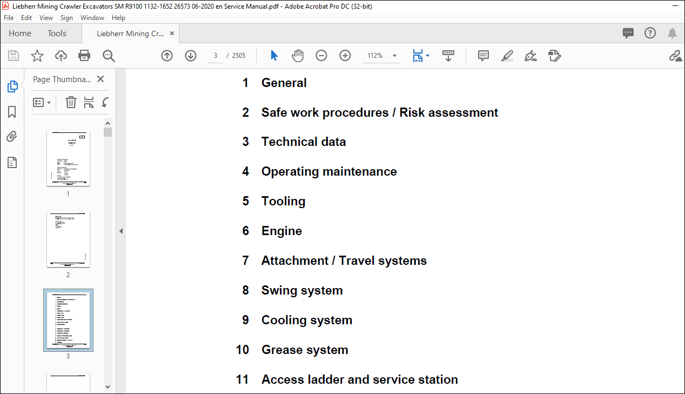Click the 'Grease system' entry
The width and height of the screenshot is (685, 394).
(x=305, y=350)
